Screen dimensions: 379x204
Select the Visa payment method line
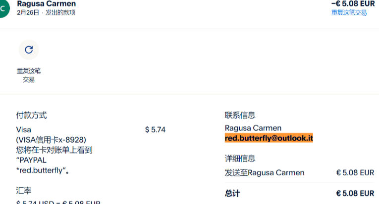pos(24,130)
